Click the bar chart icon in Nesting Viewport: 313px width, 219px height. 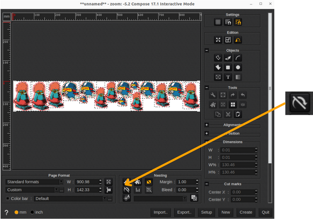[x=138, y=190]
